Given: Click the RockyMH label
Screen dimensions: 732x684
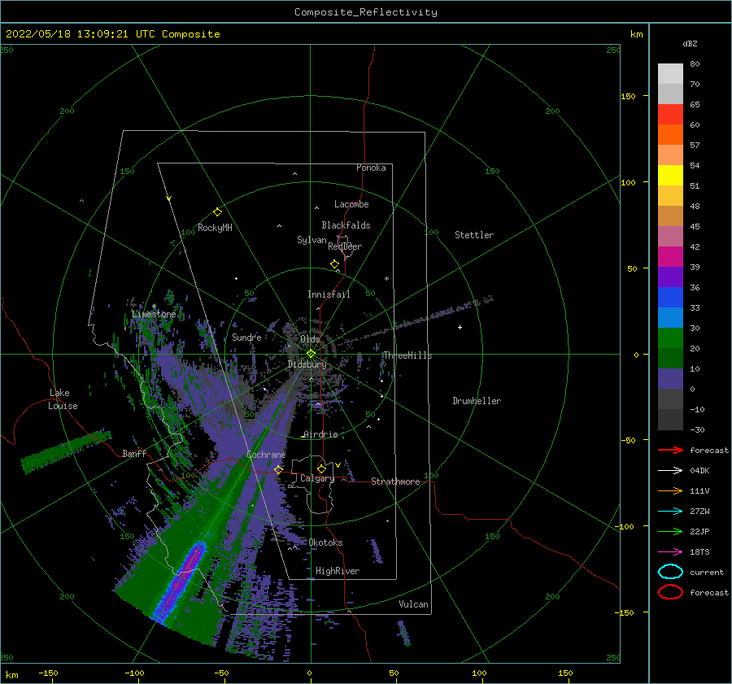Looking at the screenshot, I should point(215,228).
